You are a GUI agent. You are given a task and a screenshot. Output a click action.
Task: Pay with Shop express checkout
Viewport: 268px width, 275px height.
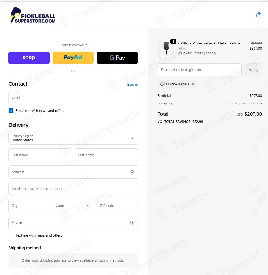[x=29, y=58]
